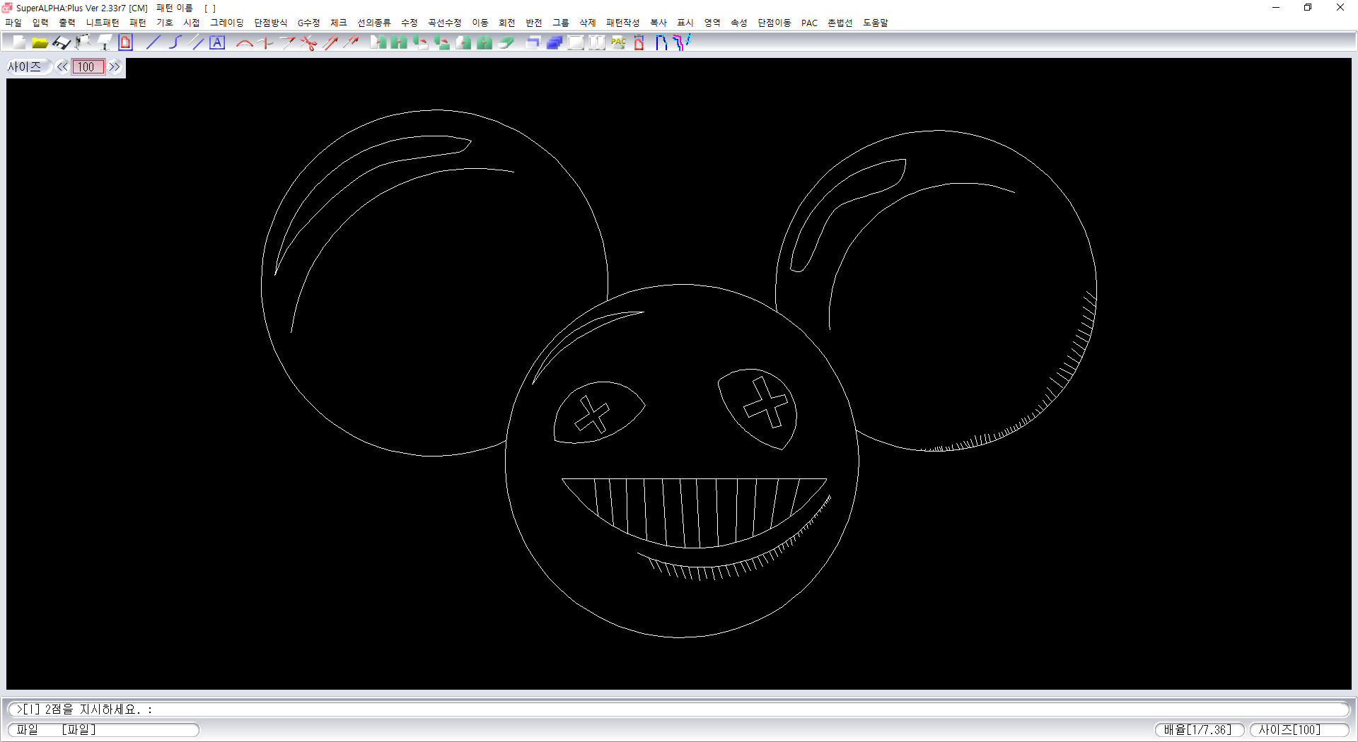This screenshot has width=1358, height=742.
Task: Increase size with the >> button
Action: tap(115, 67)
